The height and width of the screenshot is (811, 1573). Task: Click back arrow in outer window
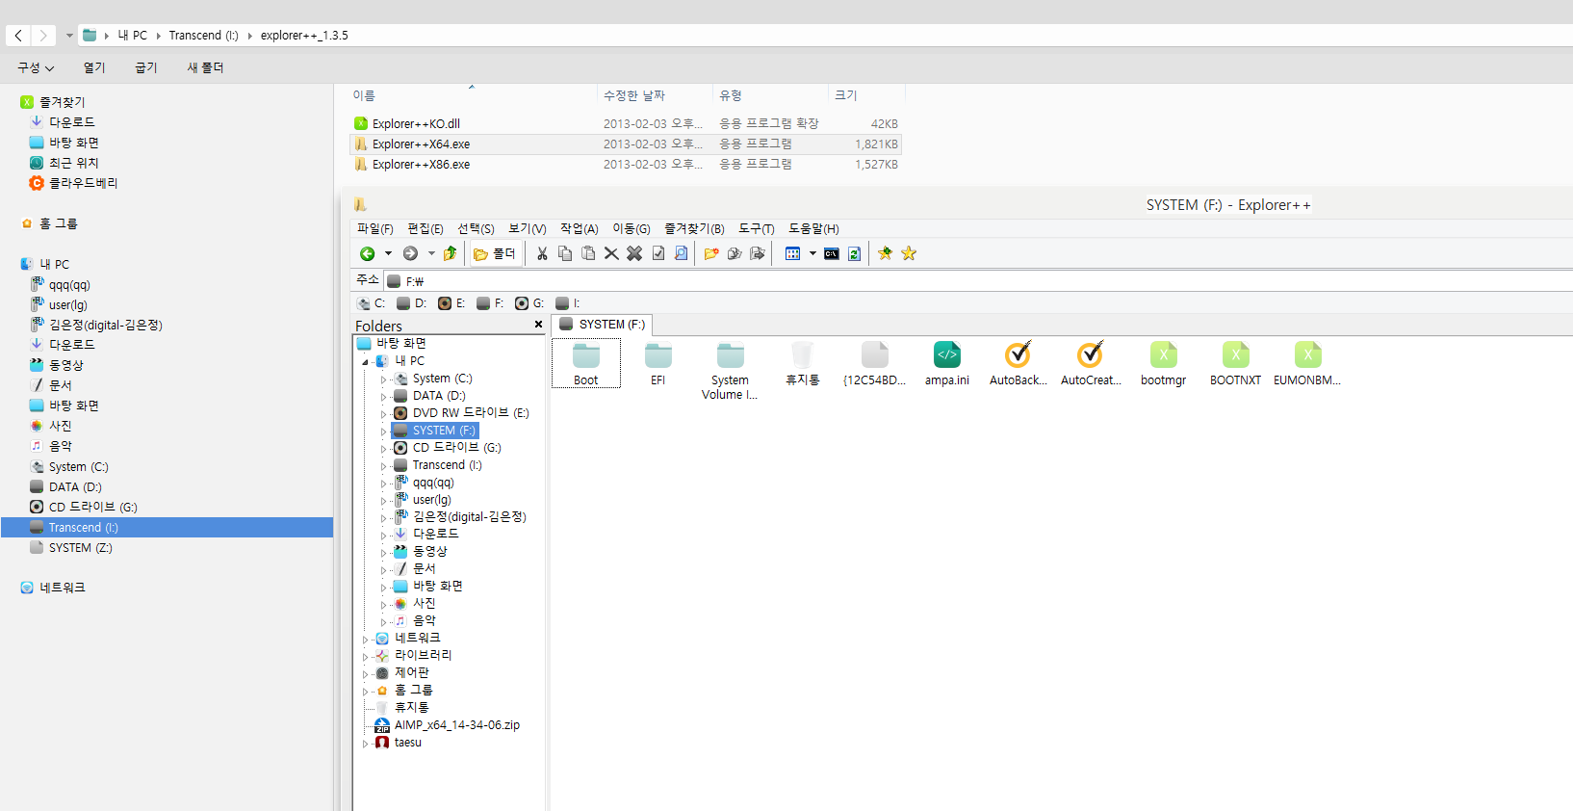[x=18, y=36]
